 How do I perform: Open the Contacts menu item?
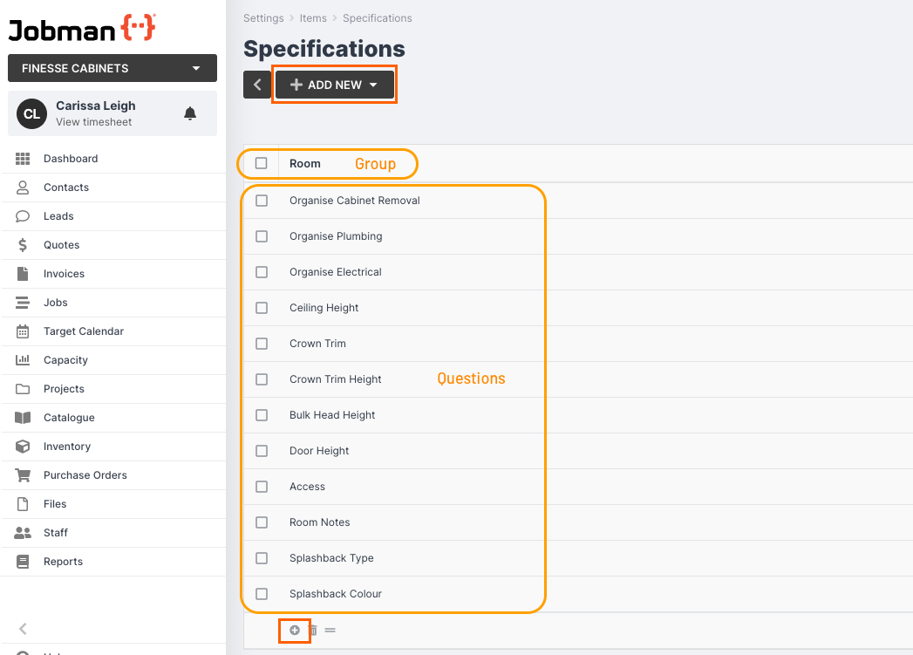[113, 188]
